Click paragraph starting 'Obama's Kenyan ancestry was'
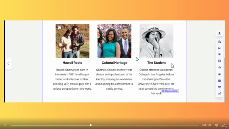The image size is (229, 129). [114, 79]
